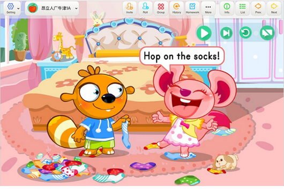Open the Homework tool
284x193 pixels.
192,9
